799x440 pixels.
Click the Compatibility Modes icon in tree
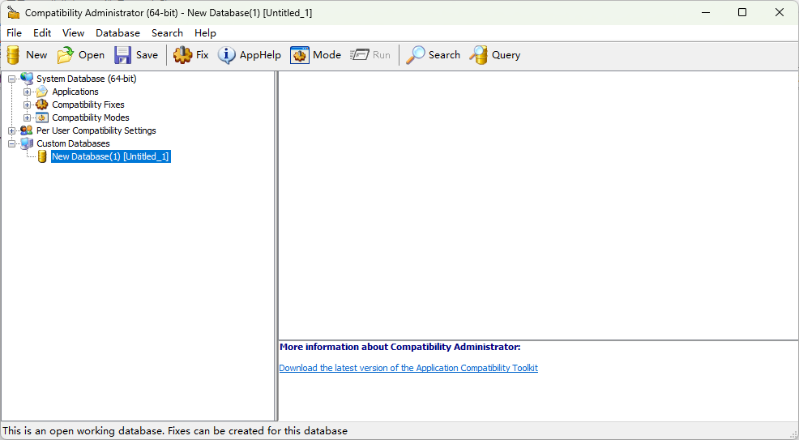pos(42,117)
